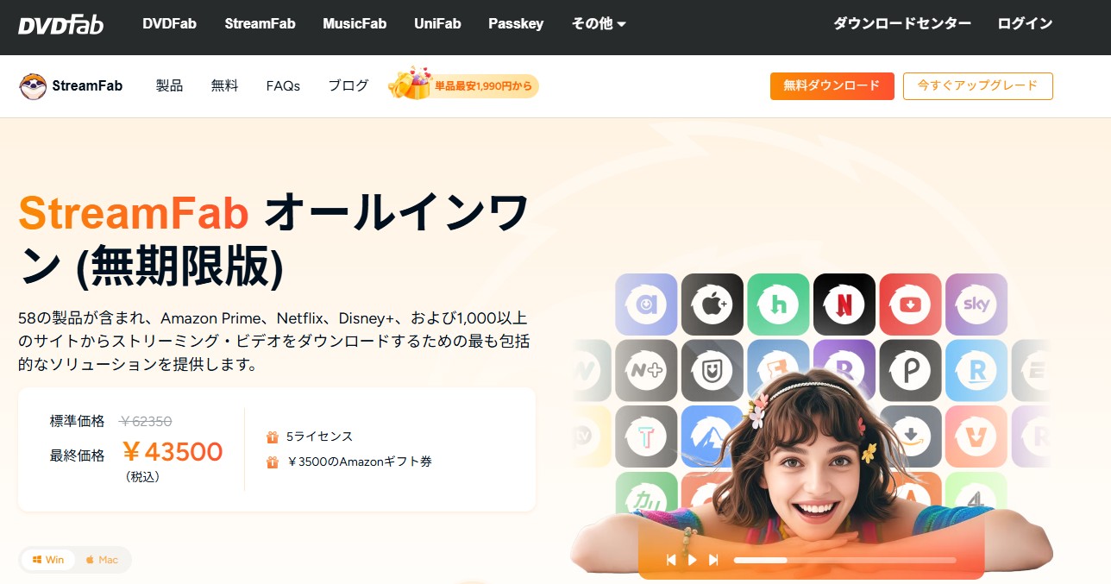Click the Apple TV+ service icon

712,305
